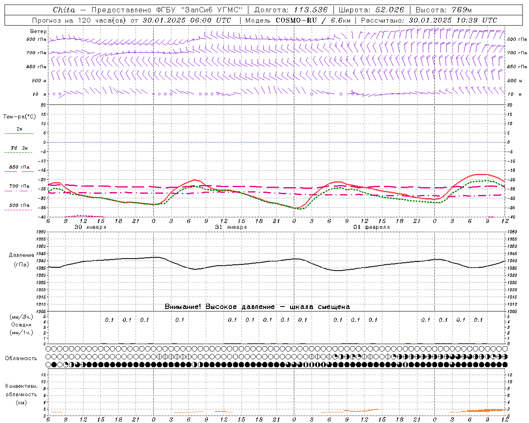Click the (мм/1ч.) precipitation unit label
This screenshot has width=529, height=423.
[x=21, y=333]
